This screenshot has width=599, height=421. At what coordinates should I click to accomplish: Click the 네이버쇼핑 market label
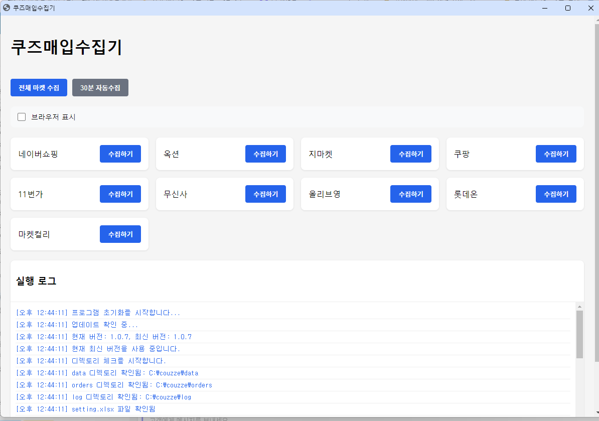(x=38, y=154)
